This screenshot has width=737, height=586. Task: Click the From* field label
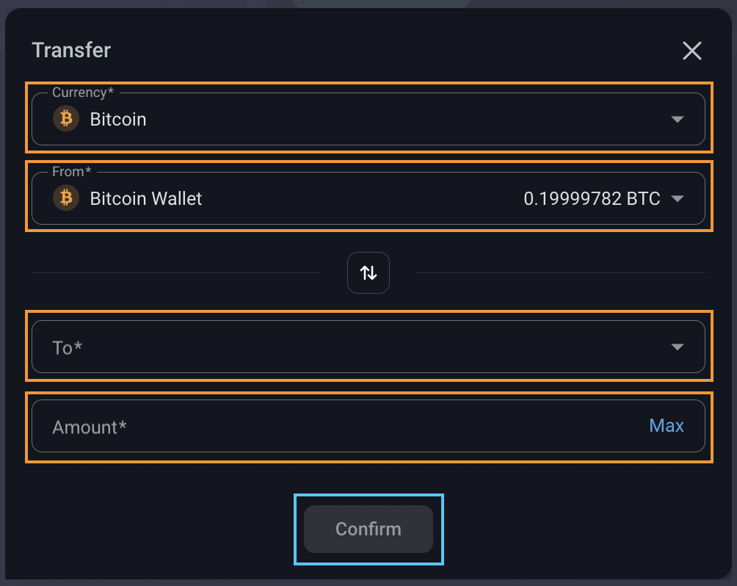tap(72, 172)
